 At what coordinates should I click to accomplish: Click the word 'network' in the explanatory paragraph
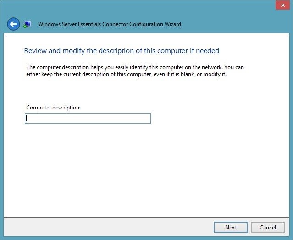212,67
